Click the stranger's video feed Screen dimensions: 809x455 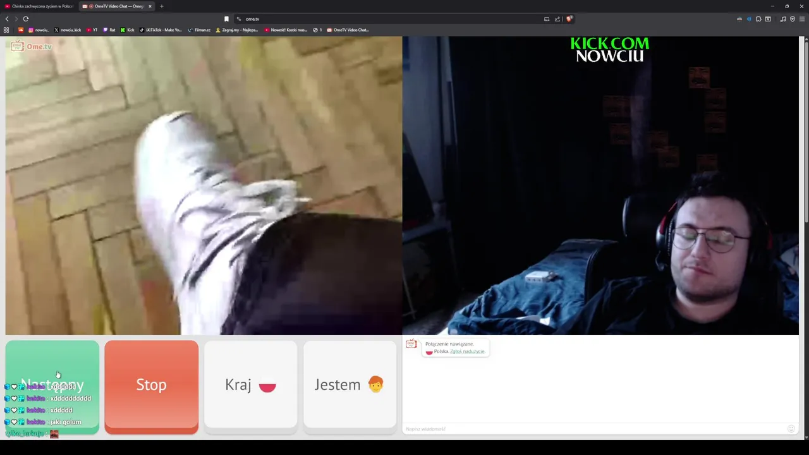click(x=204, y=185)
